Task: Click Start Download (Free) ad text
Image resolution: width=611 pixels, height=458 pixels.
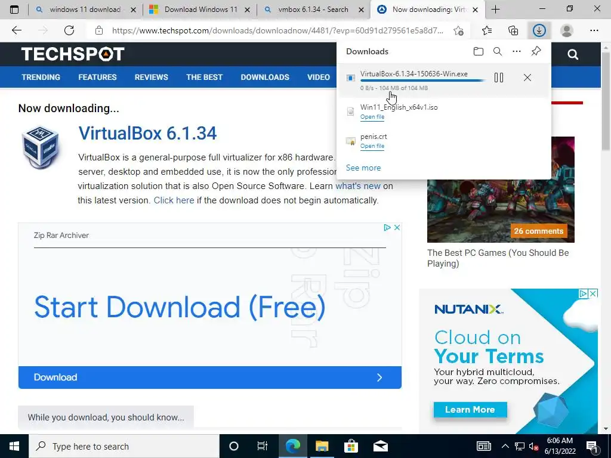Action: click(180, 307)
